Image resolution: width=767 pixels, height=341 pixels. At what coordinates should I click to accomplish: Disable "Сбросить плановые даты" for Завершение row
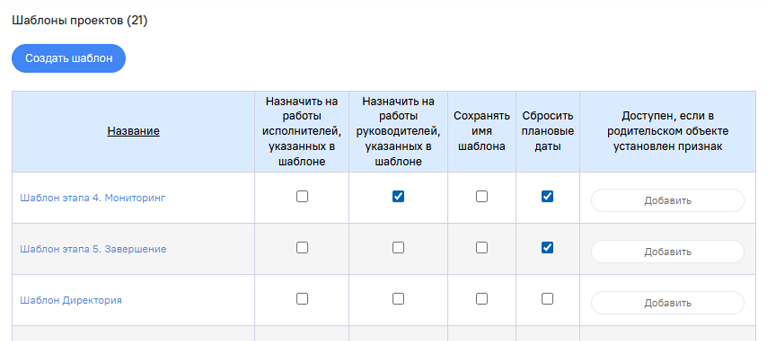point(547,248)
